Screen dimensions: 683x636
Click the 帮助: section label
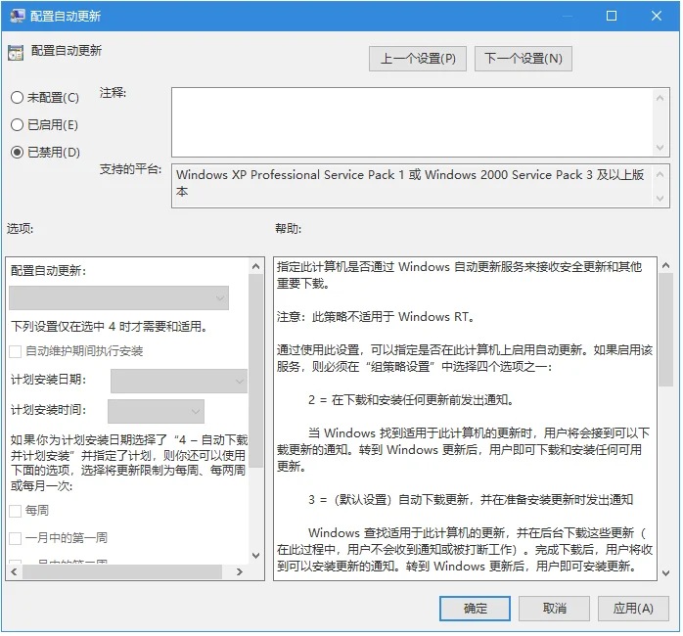tap(288, 229)
